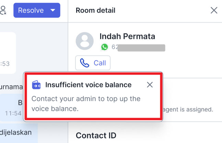
Task: Click the green WhatsApp channel icon
Action: tap(105, 47)
